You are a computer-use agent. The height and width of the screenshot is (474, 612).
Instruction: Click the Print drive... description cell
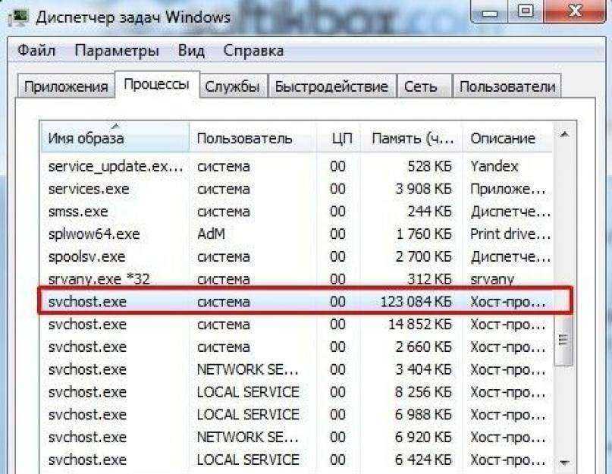[x=510, y=234]
